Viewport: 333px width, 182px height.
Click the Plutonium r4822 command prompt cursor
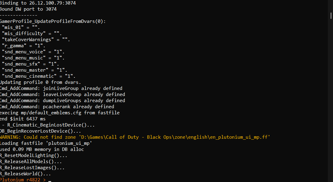coord(50,181)
